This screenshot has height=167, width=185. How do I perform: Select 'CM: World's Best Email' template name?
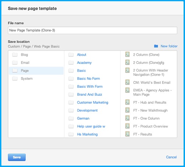click(152, 82)
